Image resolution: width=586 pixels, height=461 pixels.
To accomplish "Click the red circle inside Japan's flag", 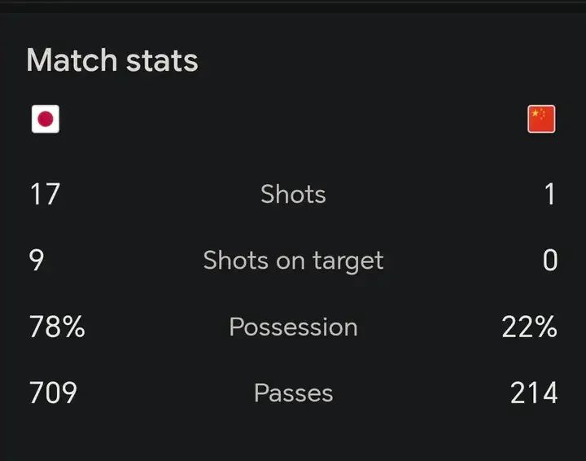I will point(46,119).
